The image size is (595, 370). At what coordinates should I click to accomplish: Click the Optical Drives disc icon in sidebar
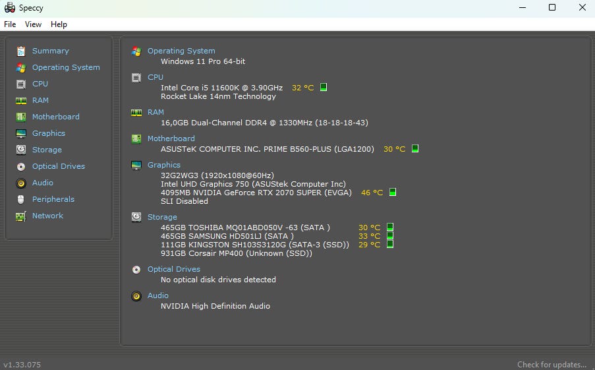coord(21,166)
